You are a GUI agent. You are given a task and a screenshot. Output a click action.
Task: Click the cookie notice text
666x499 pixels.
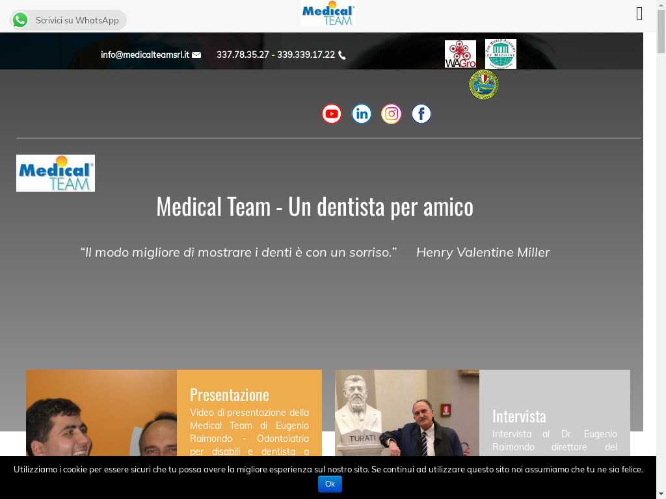[328, 469]
